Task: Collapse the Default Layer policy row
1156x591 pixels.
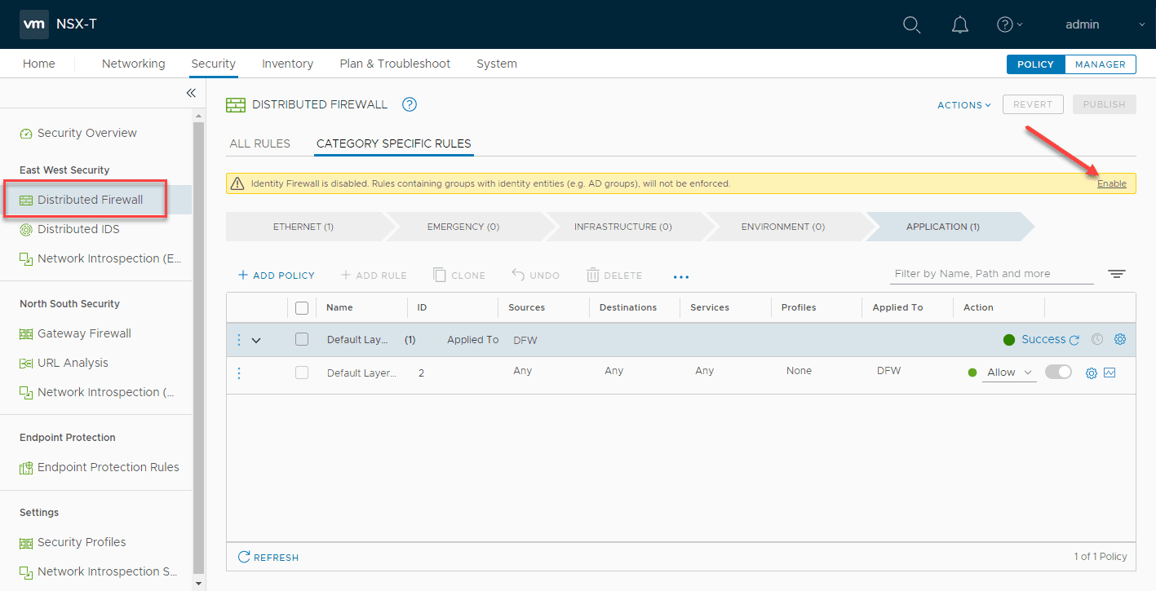Action: [256, 339]
